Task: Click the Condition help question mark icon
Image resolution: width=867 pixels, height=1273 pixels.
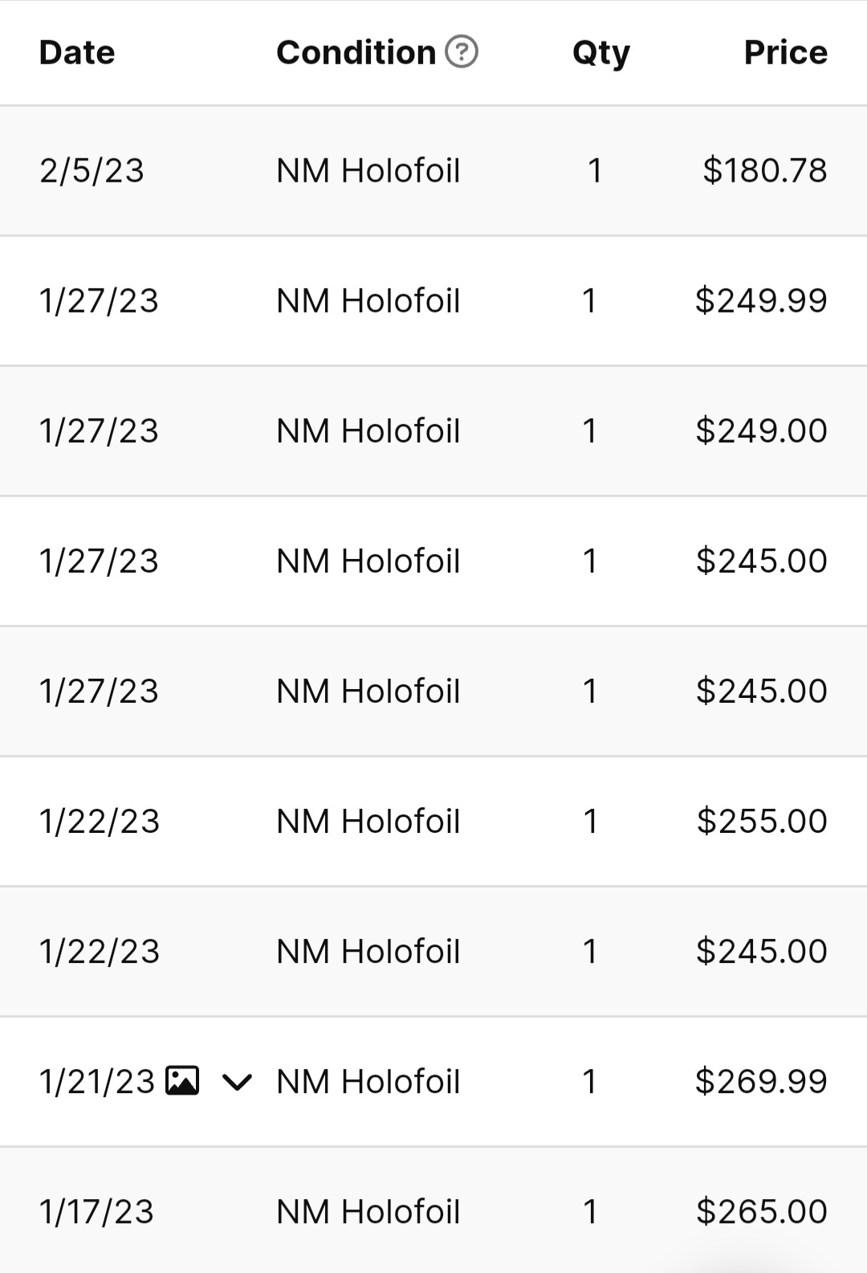Action: click(x=462, y=52)
